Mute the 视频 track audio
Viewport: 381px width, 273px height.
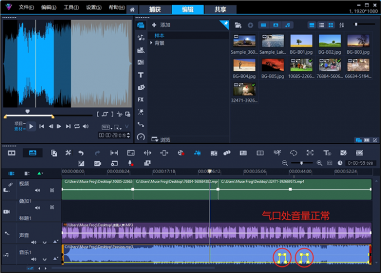point(37,191)
